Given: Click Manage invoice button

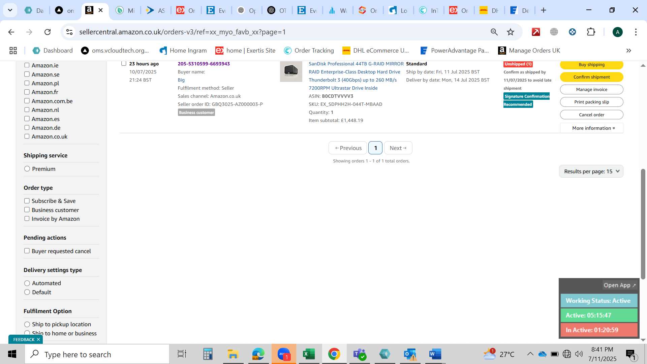Looking at the screenshot, I should point(591,89).
